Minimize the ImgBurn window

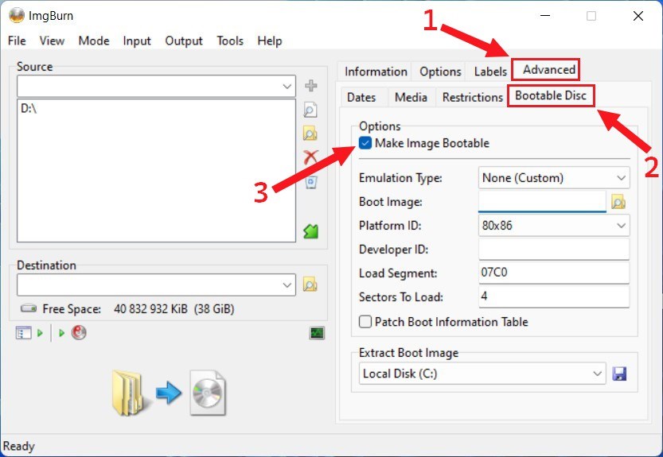coord(545,16)
